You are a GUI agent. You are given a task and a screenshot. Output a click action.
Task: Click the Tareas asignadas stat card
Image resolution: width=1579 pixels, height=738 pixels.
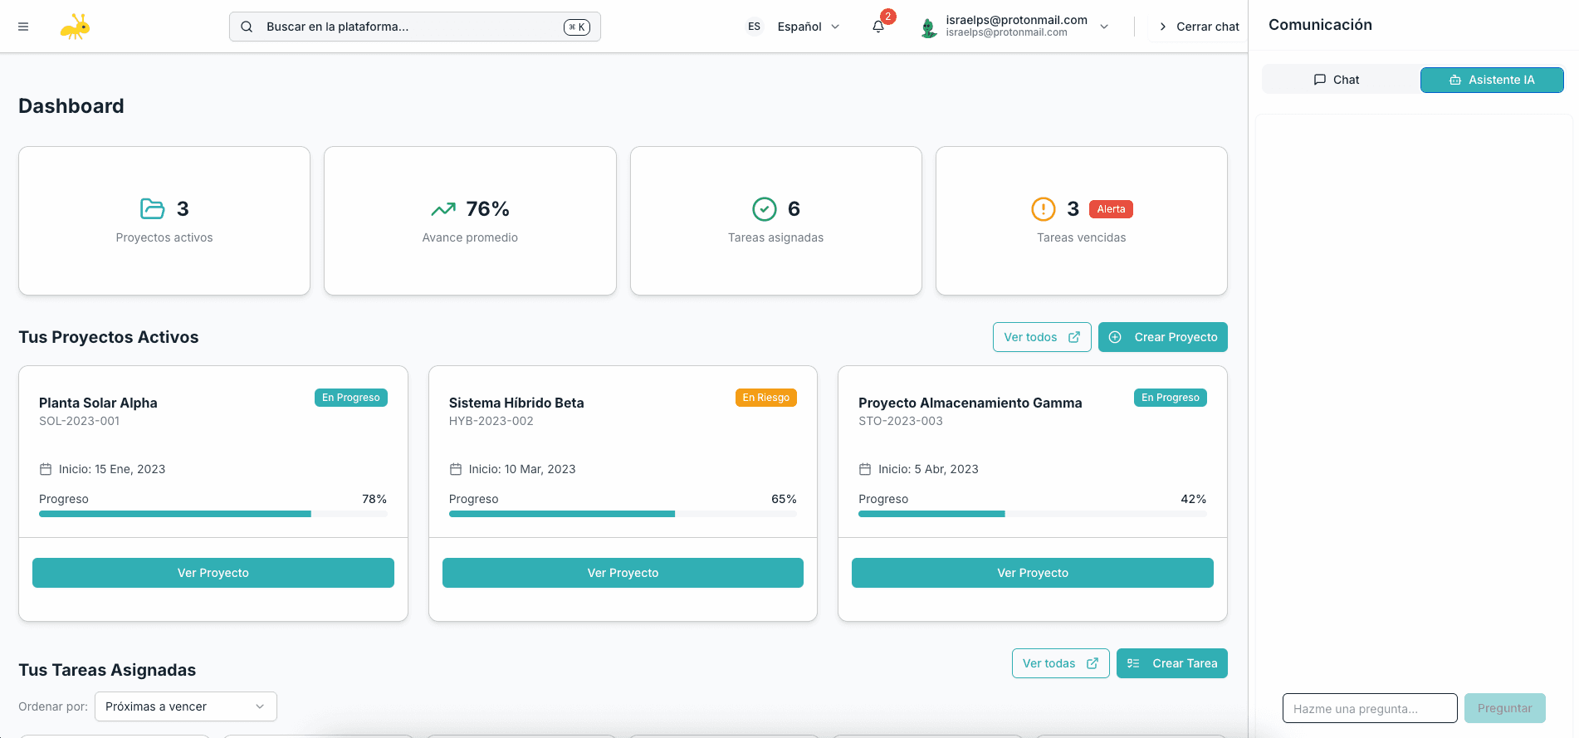[x=776, y=221]
